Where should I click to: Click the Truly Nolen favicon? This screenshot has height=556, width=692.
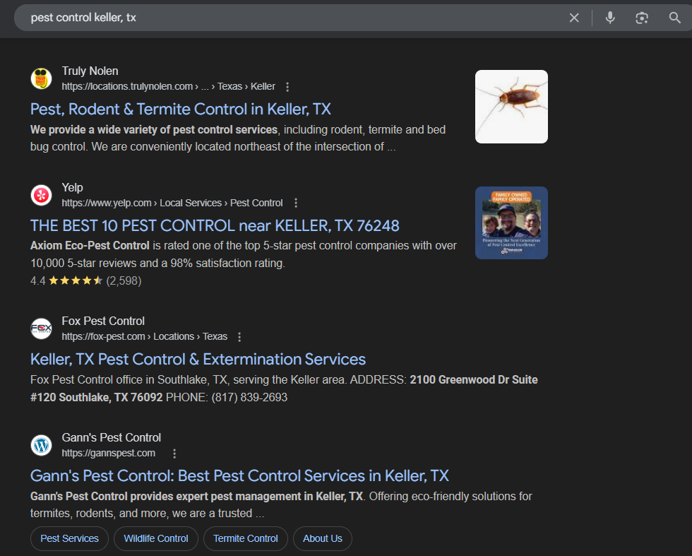(42, 78)
